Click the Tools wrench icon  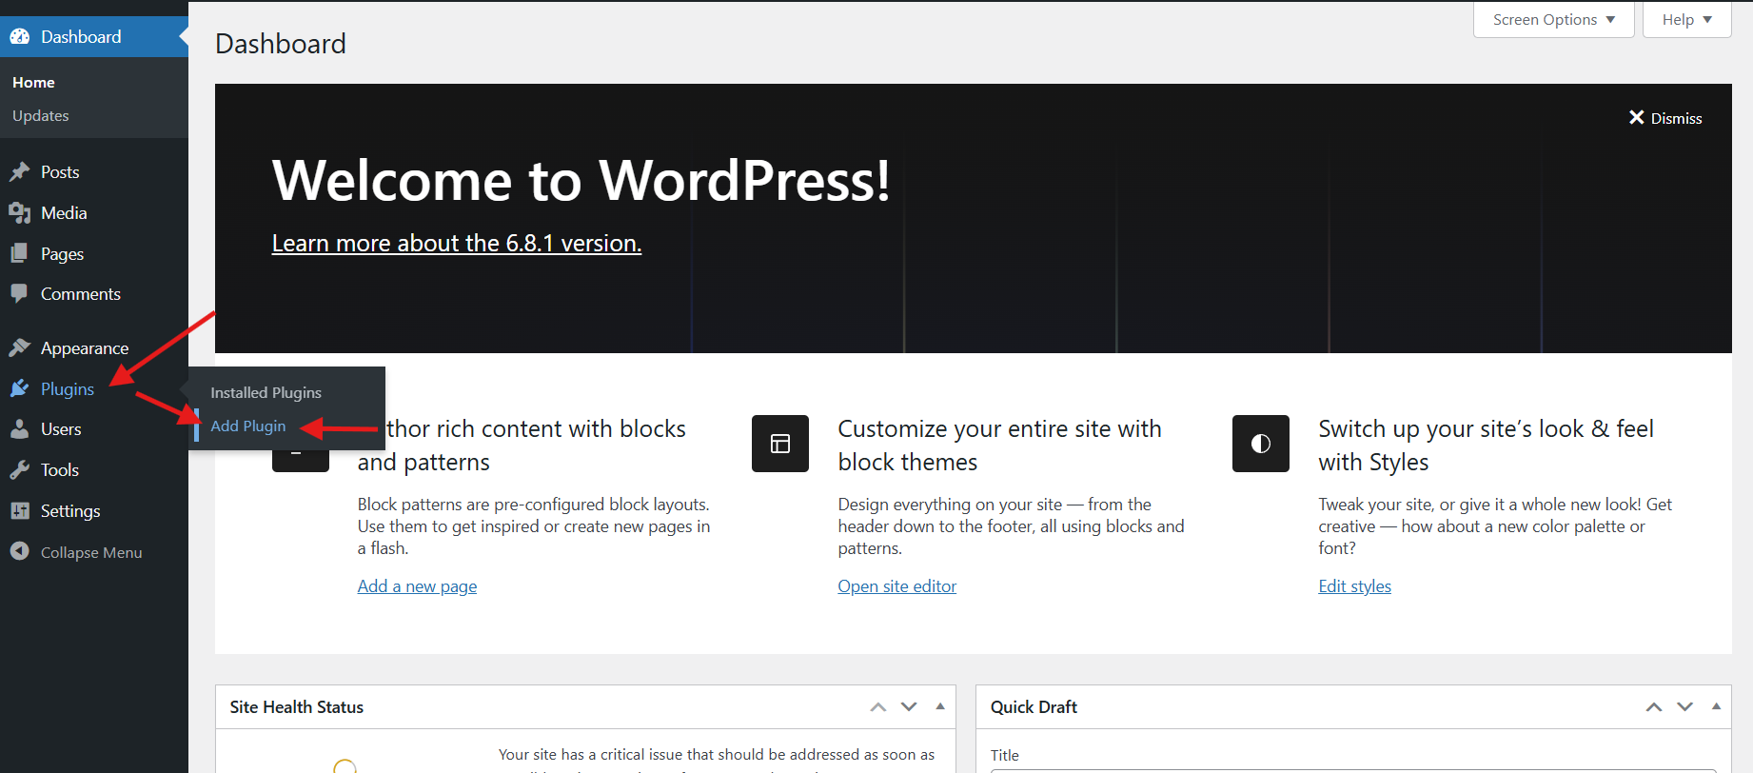coord(19,470)
